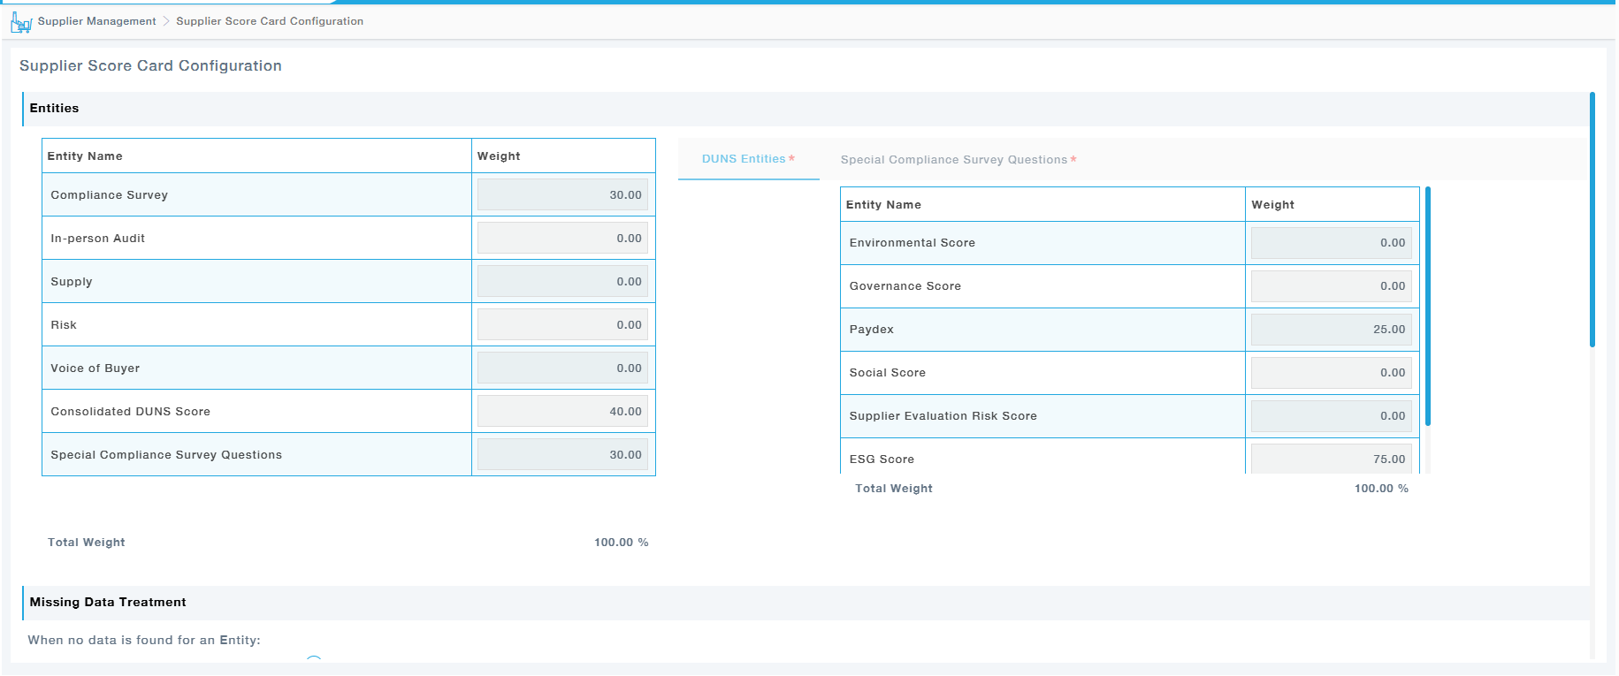Select the Supply weight input box
Viewport: 1619px width, 676px height.
(562, 282)
